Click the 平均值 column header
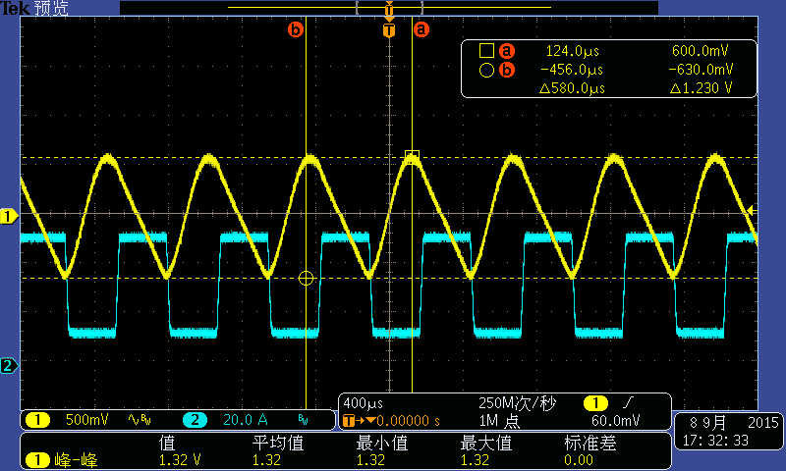The height and width of the screenshot is (471, 786). pos(278,443)
